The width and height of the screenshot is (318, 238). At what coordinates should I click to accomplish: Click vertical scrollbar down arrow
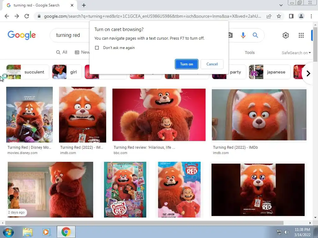316,218
